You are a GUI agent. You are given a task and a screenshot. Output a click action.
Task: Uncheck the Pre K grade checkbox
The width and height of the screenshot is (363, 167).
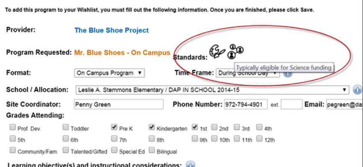point(114,127)
